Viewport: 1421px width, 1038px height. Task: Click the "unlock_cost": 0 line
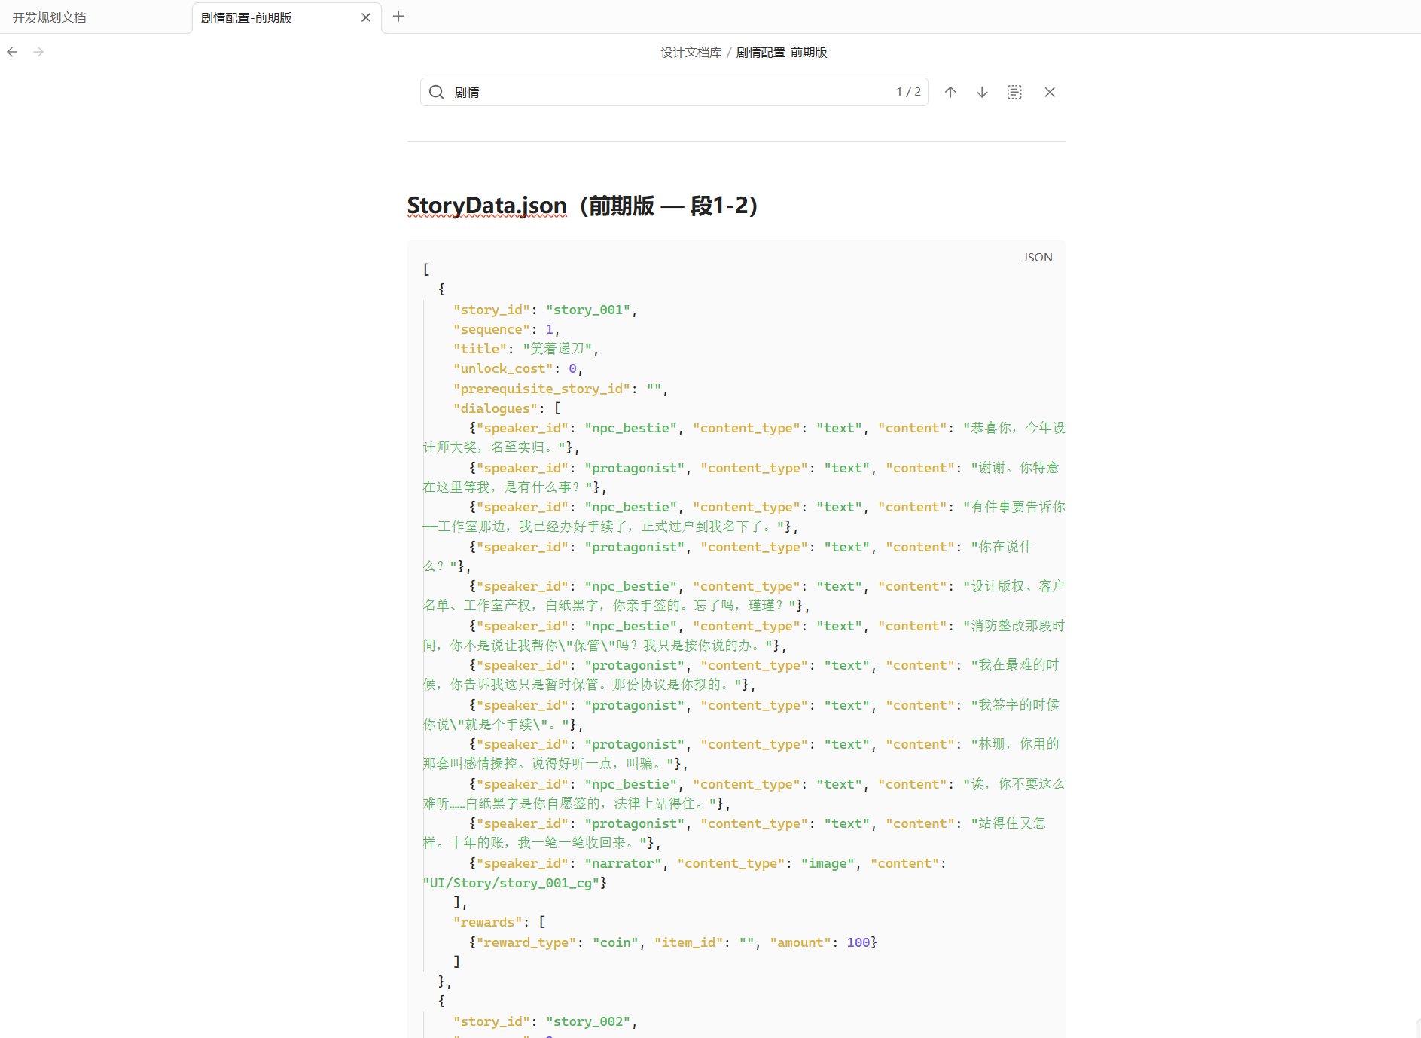click(x=518, y=368)
